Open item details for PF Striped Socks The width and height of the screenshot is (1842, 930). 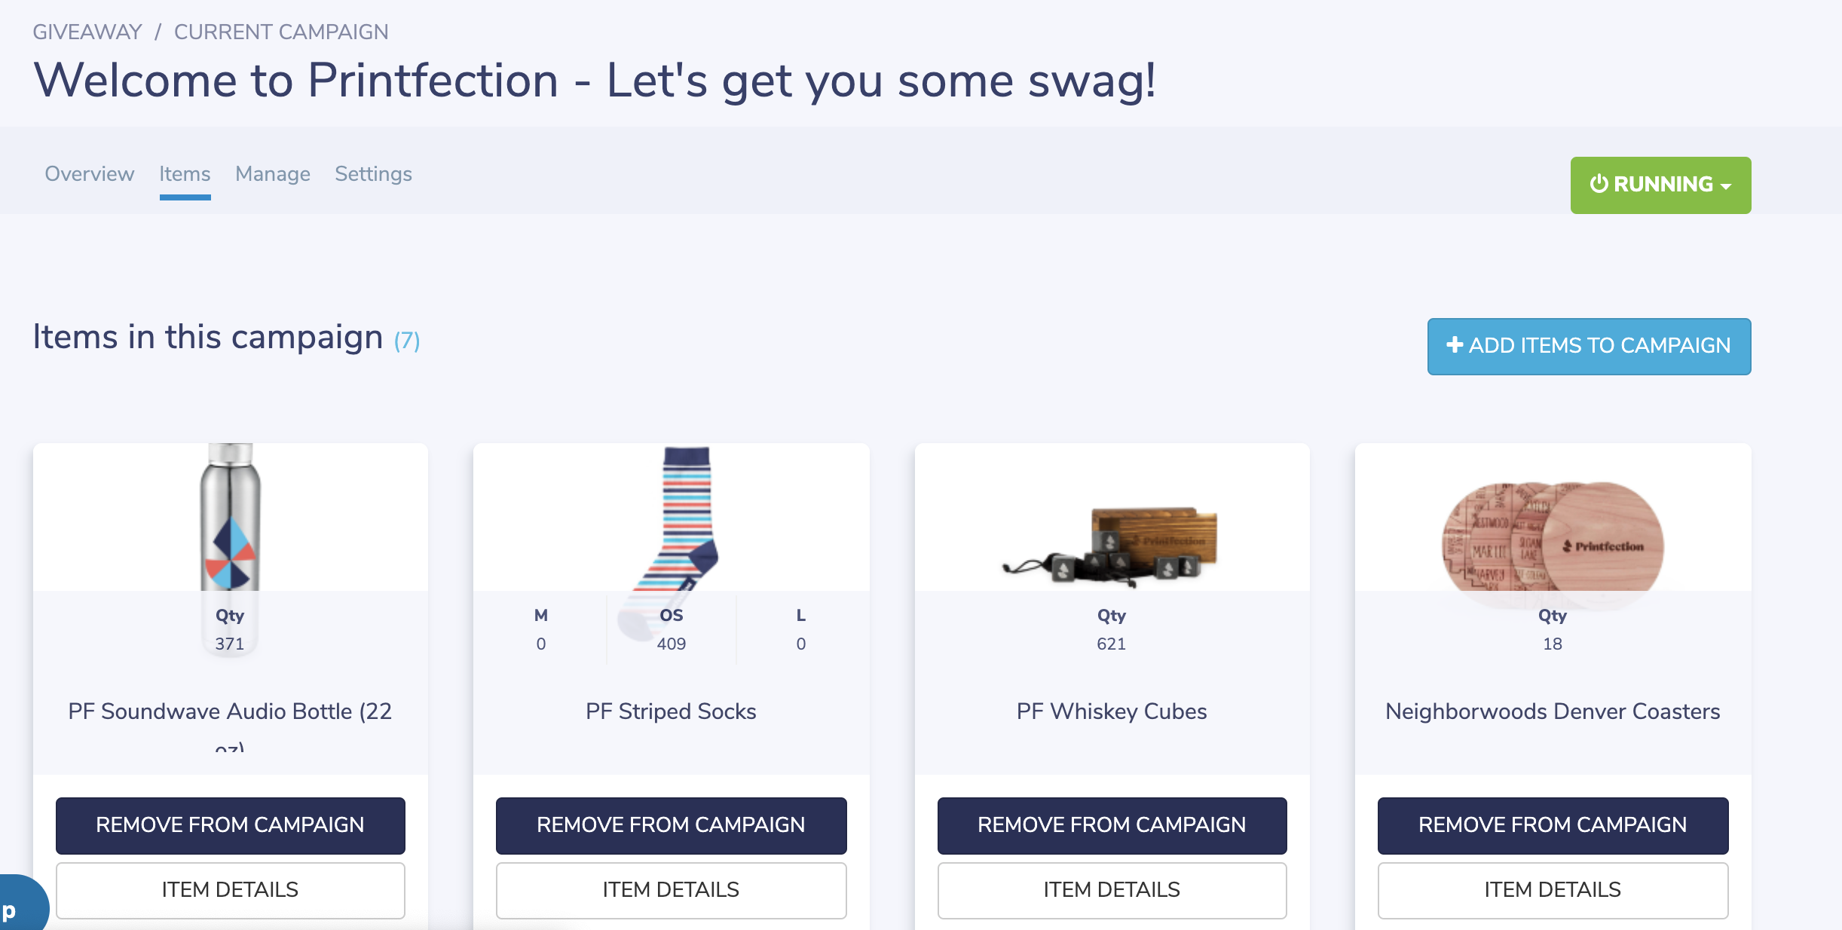[671, 890]
